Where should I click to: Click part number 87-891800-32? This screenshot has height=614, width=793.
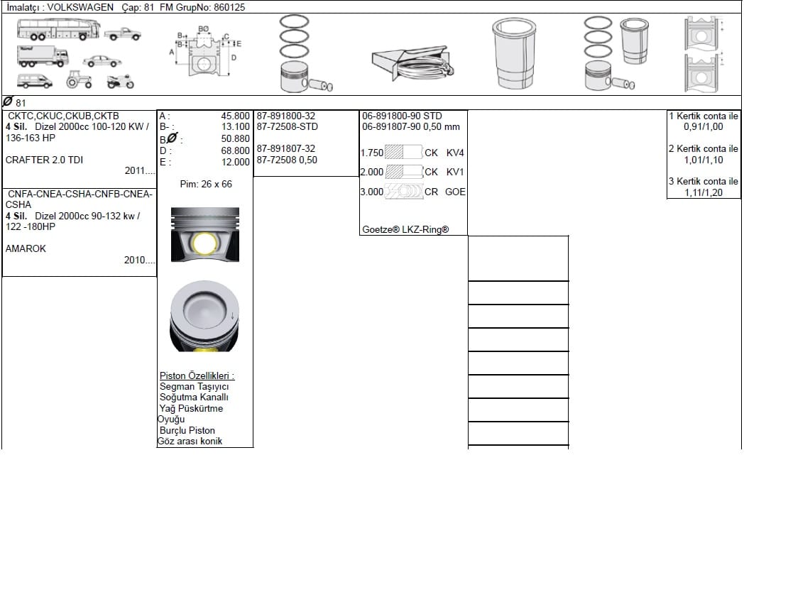coord(285,116)
